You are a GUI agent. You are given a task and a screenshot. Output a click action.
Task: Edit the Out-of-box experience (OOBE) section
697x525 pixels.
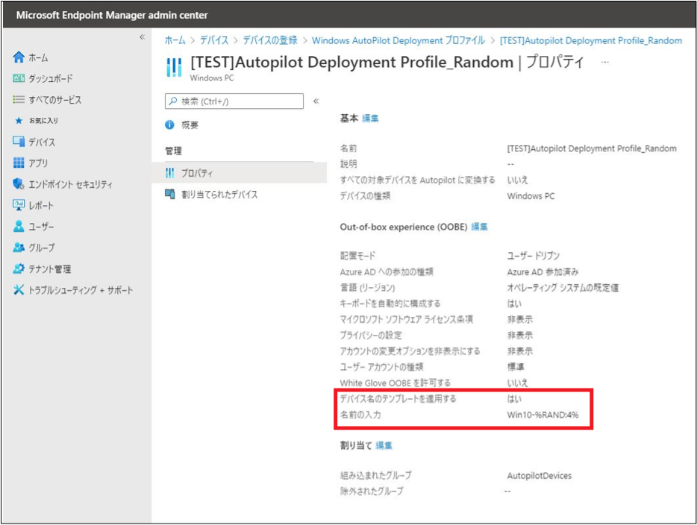coord(479,227)
